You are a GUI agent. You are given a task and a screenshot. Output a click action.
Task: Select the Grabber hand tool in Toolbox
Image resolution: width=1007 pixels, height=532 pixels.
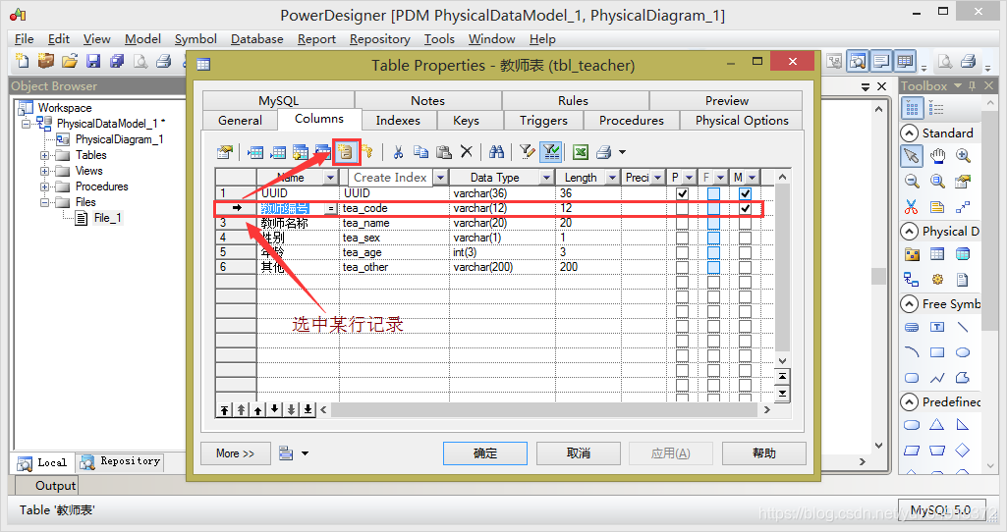937,155
